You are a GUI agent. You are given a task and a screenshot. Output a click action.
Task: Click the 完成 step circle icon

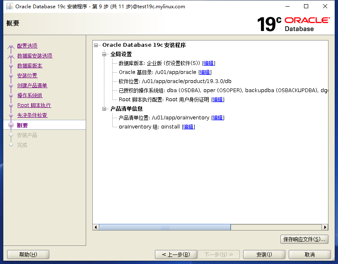pyautogui.click(x=11, y=145)
